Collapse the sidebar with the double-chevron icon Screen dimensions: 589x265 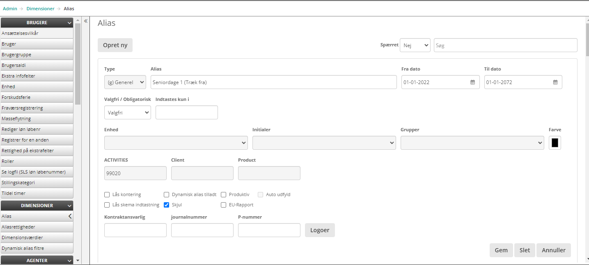[x=86, y=21]
